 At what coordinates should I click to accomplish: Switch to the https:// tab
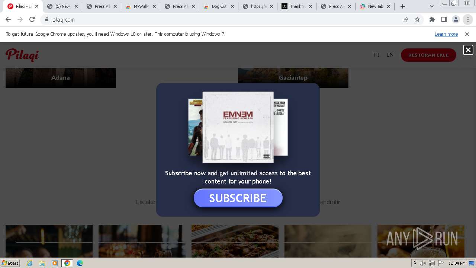(258, 6)
